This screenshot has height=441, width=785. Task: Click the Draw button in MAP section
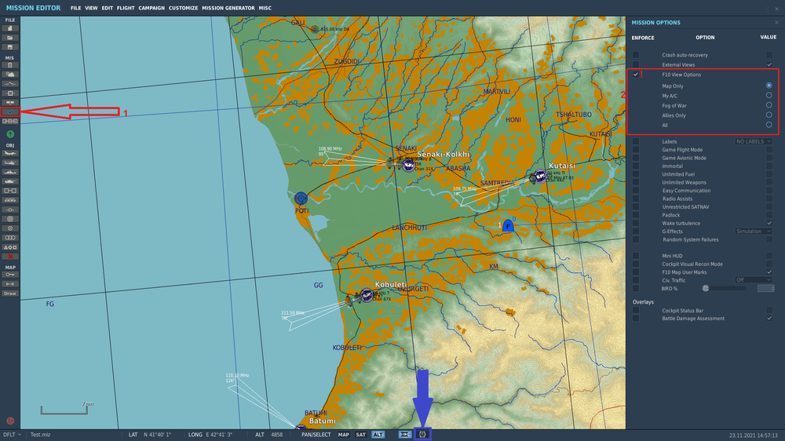10,293
